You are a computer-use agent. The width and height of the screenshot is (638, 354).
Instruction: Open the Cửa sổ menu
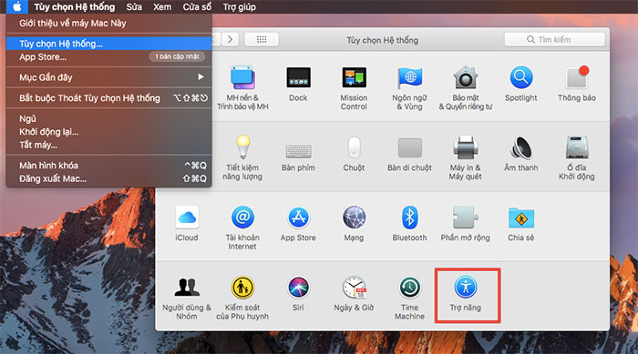(197, 7)
